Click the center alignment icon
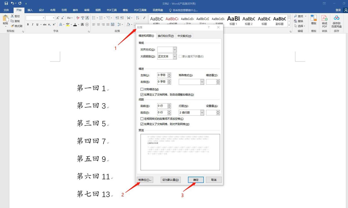348x208 pixels. click(99, 25)
